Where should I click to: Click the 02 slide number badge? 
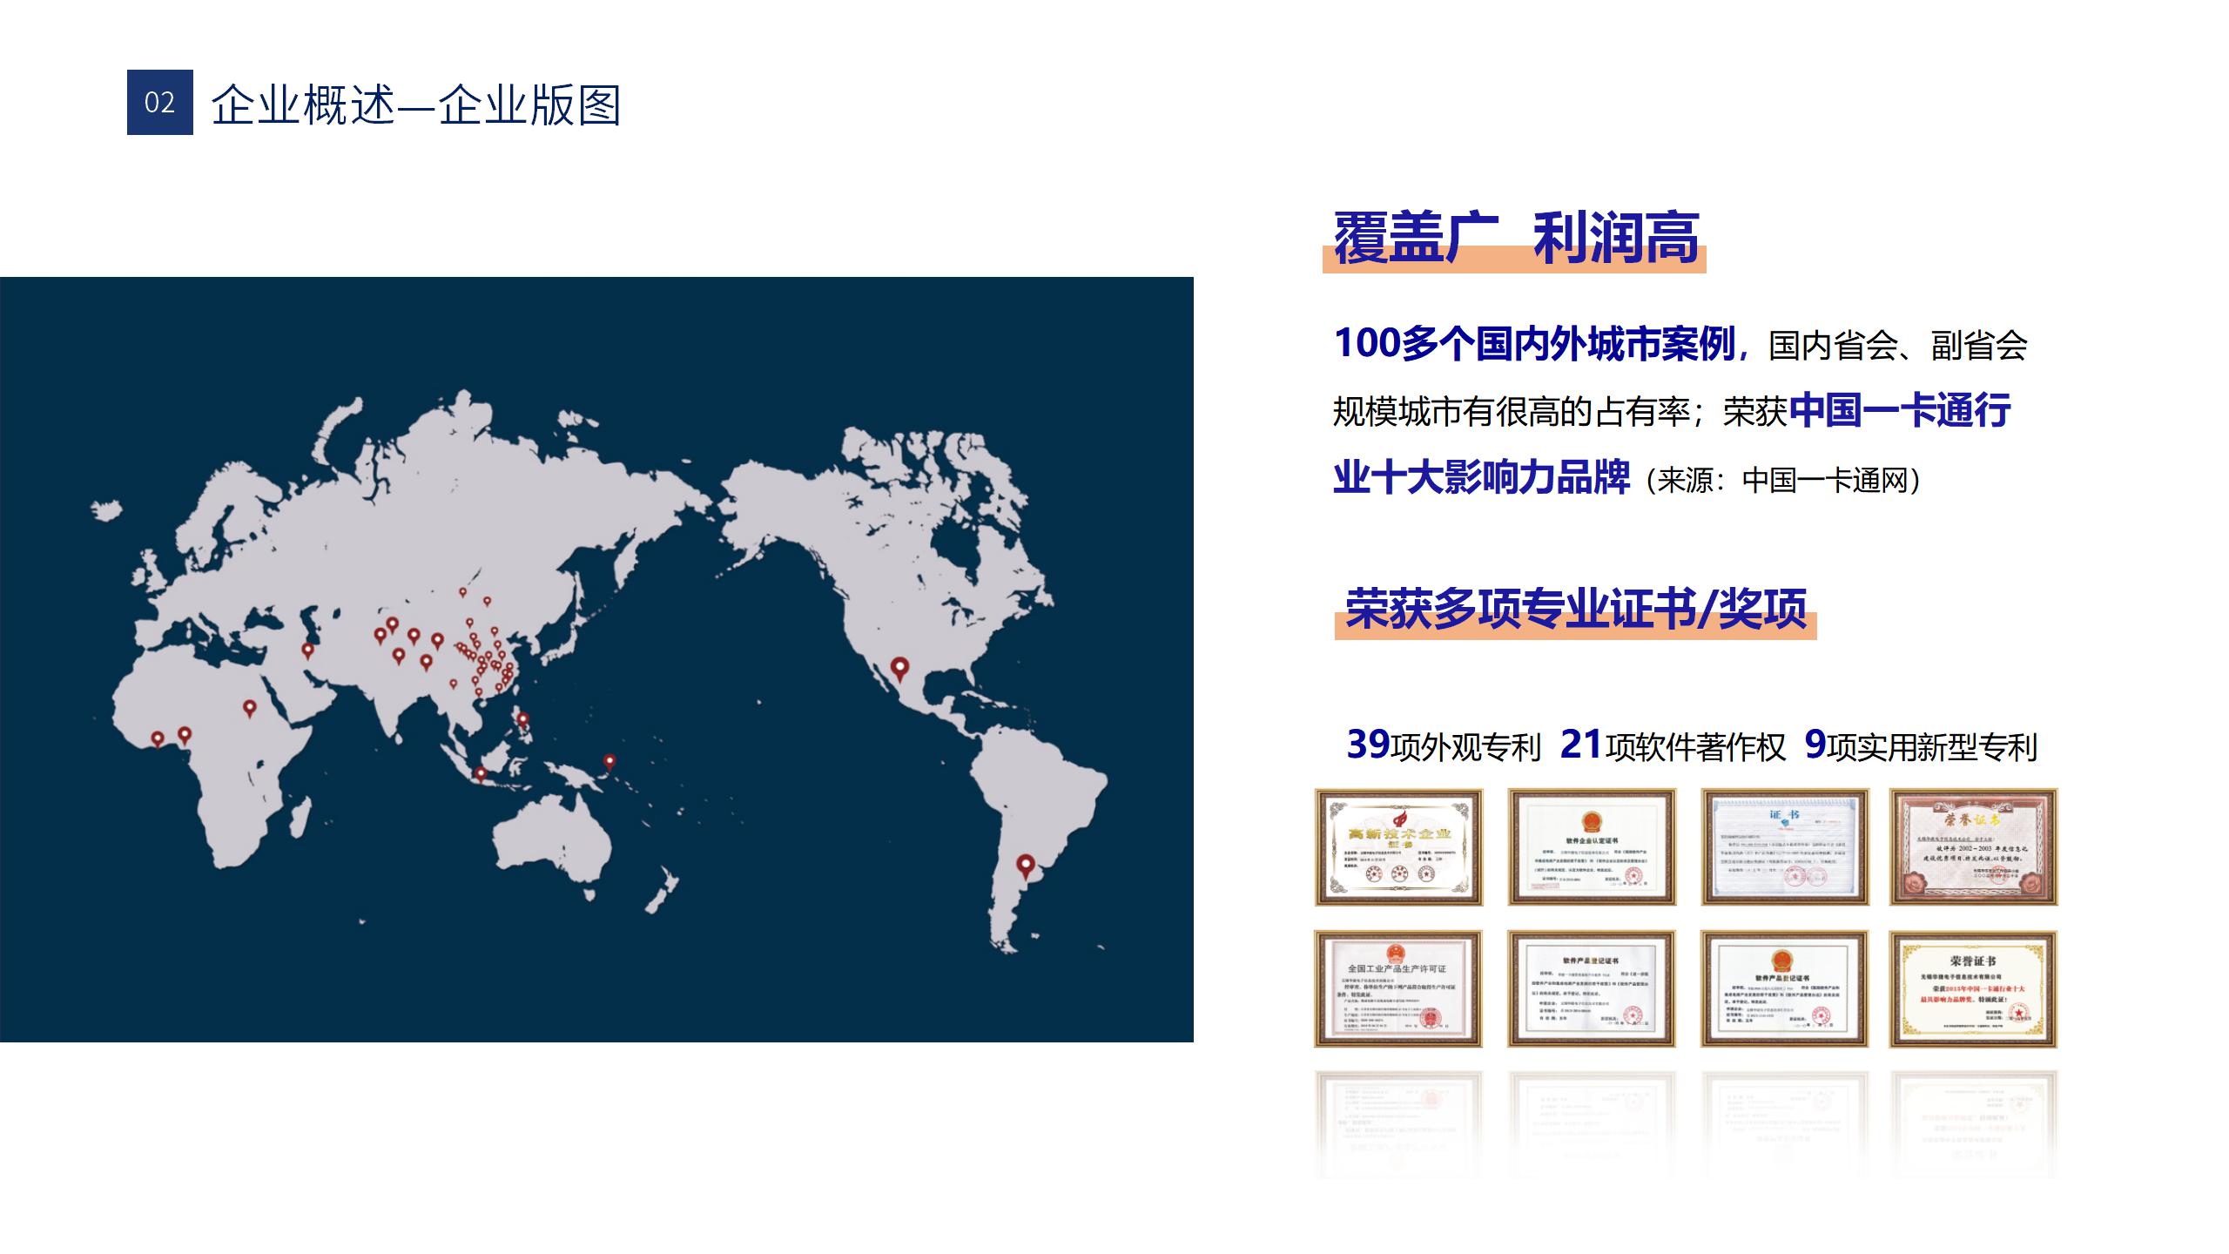pos(160,103)
